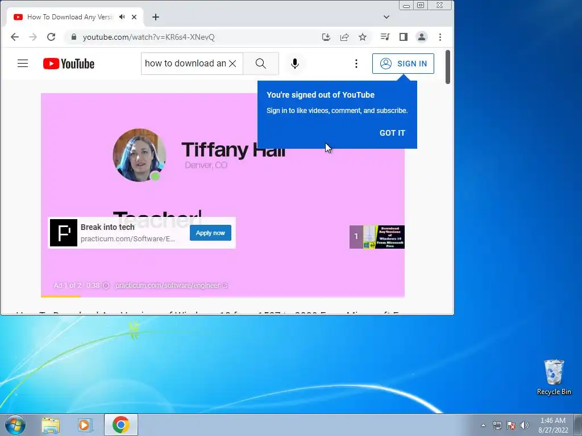Clear the YouTube search box text
This screenshot has width=582, height=436.
click(x=232, y=64)
